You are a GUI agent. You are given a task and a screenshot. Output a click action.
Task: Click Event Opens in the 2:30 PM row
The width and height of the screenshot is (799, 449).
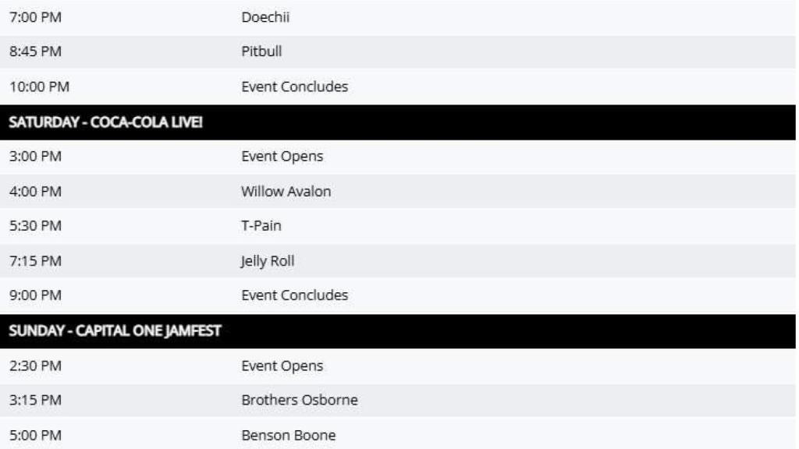[x=282, y=366]
